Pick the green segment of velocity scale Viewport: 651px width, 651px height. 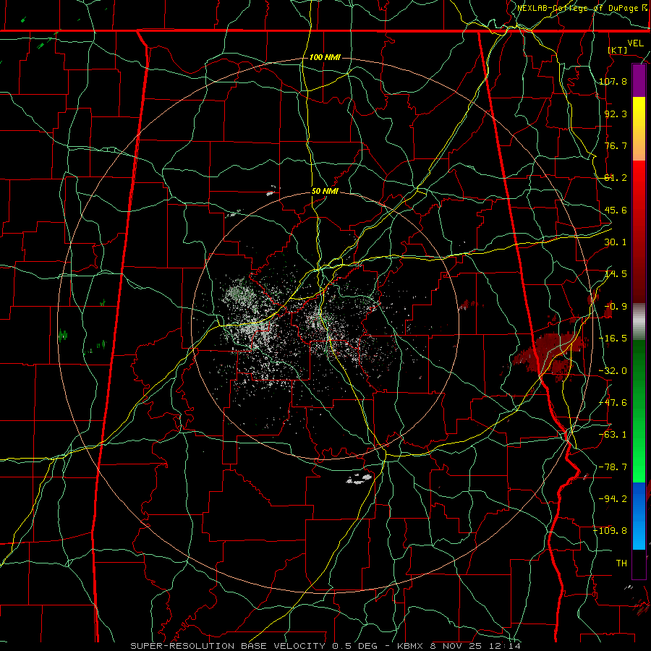tap(639, 411)
